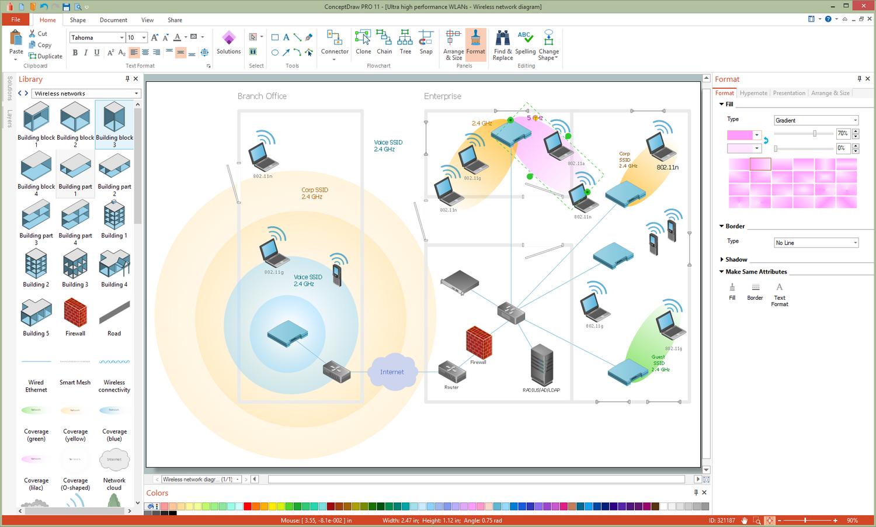
Task: Toggle Underline text formatting
Action: coord(97,53)
